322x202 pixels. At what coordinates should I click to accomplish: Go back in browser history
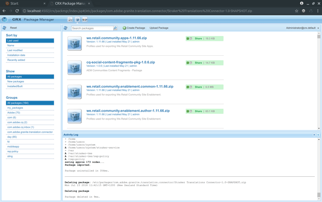tap(4, 11)
